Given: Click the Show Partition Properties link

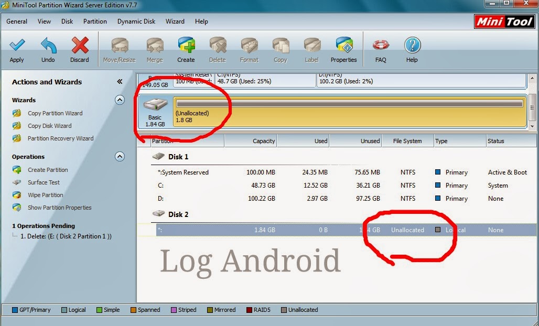Looking at the screenshot, I should (x=59, y=208).
